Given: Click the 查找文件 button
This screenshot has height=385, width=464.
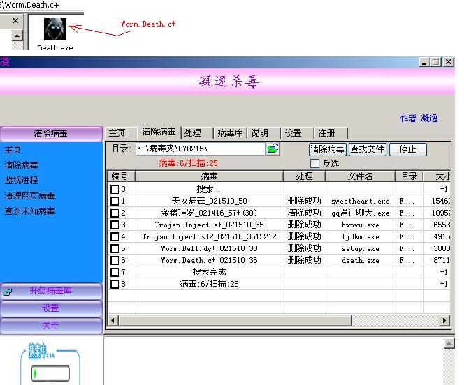Looking at the screenshot, I should (368, 149).
